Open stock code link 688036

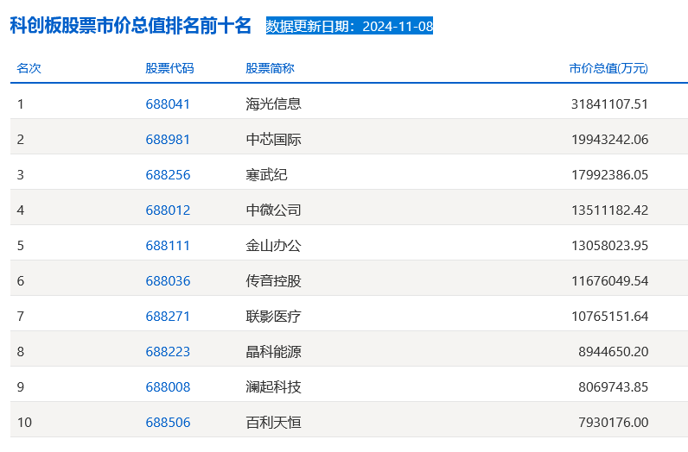(x=168, y=281)
